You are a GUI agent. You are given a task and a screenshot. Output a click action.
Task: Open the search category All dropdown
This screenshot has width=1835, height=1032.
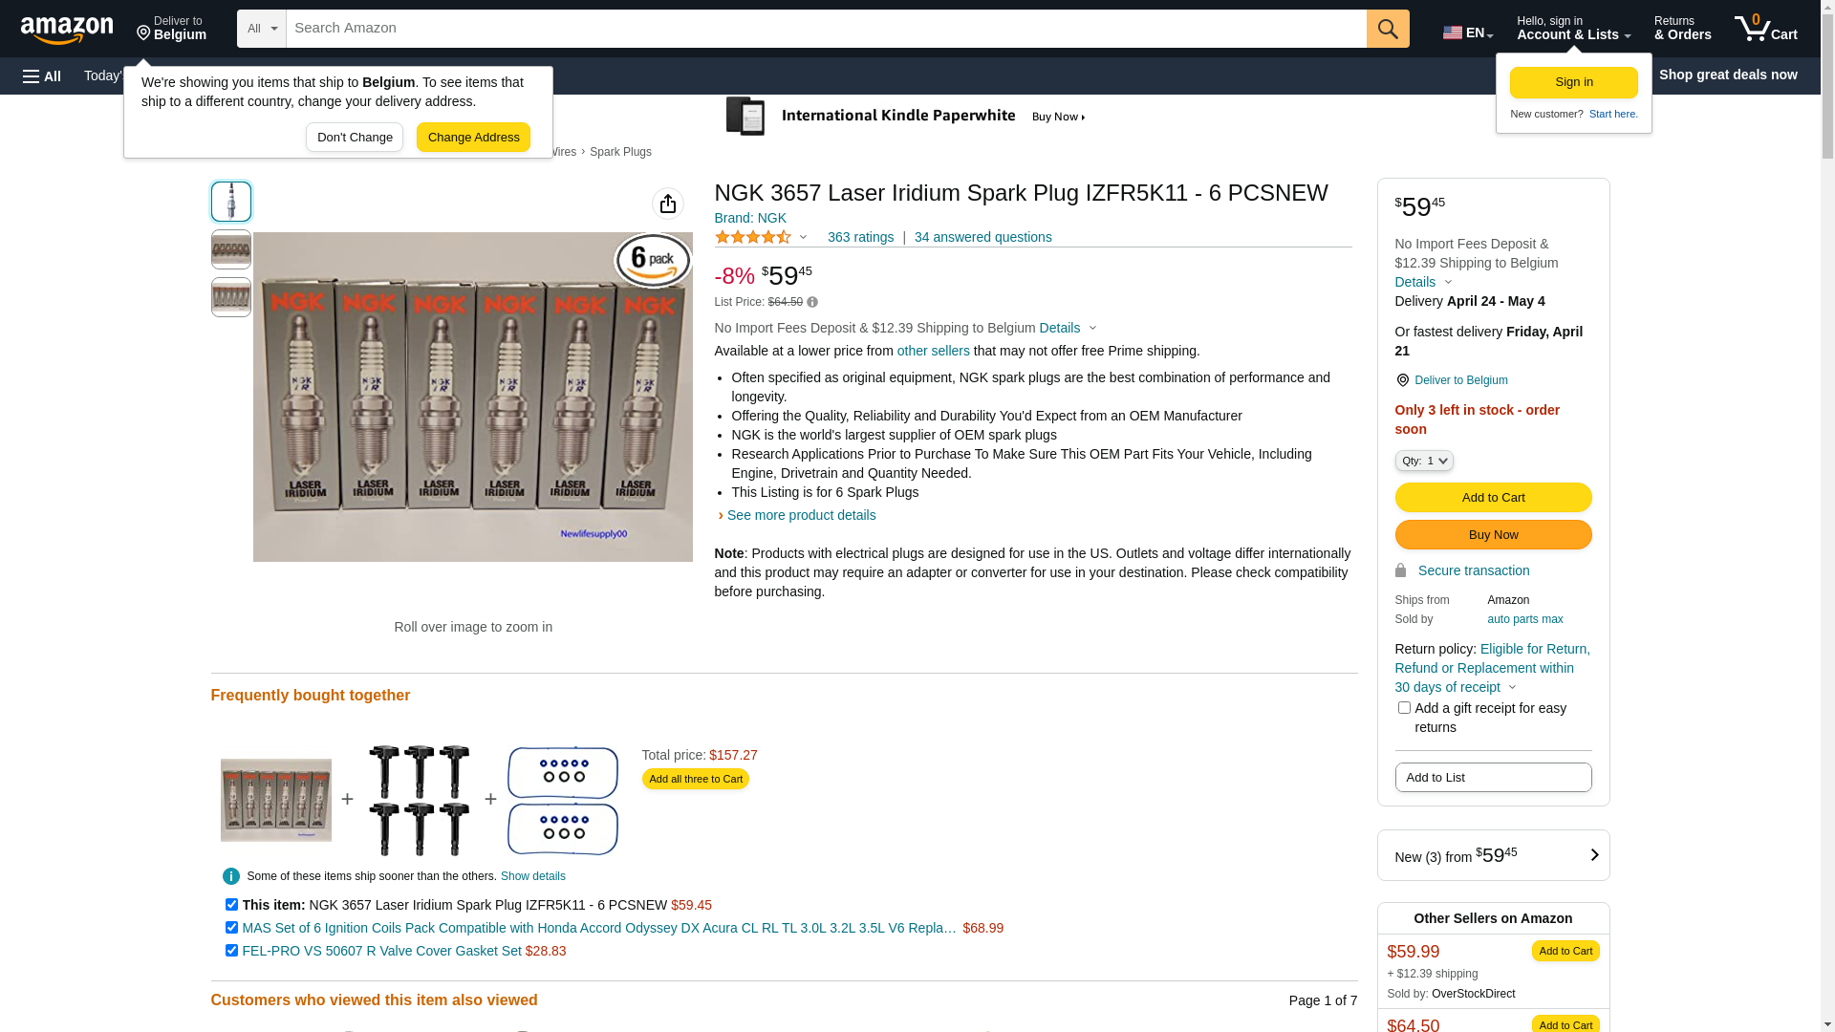[261, 29]
